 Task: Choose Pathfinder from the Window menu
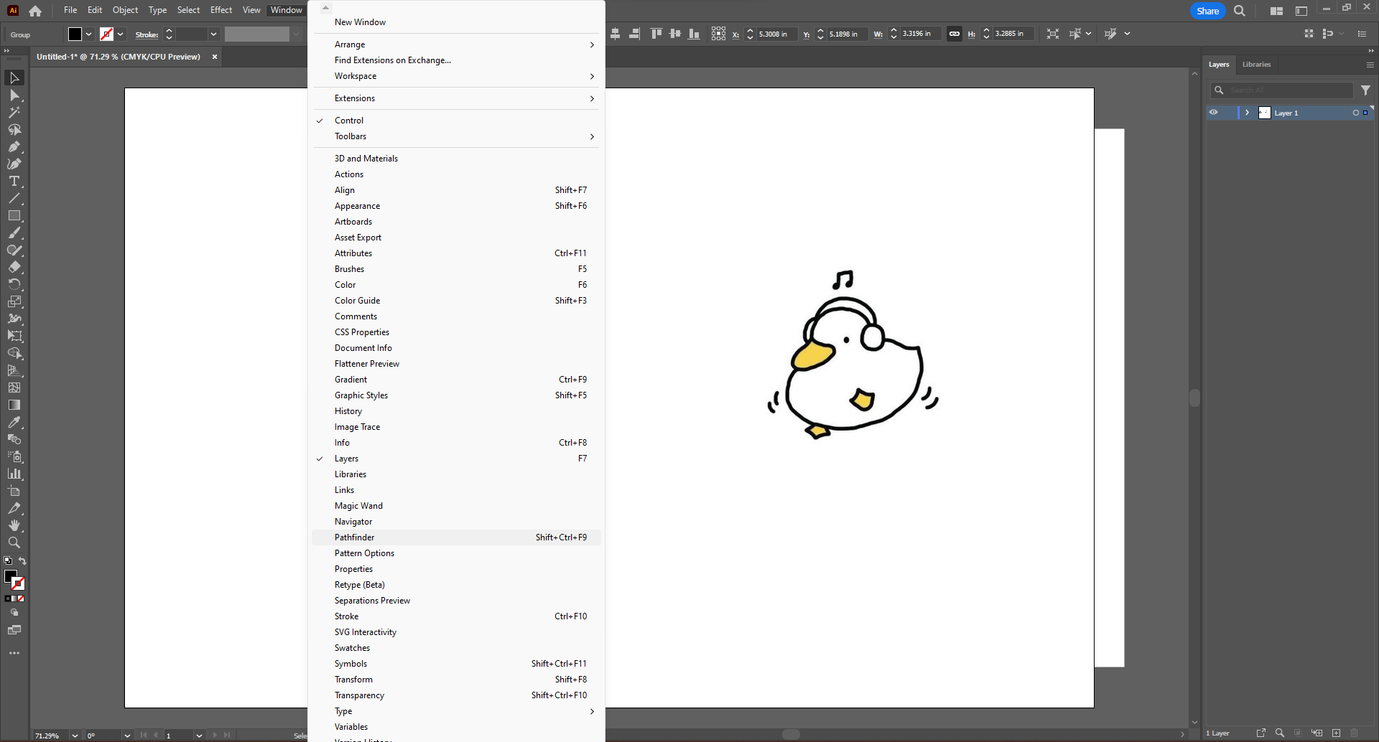pos(354,537)
